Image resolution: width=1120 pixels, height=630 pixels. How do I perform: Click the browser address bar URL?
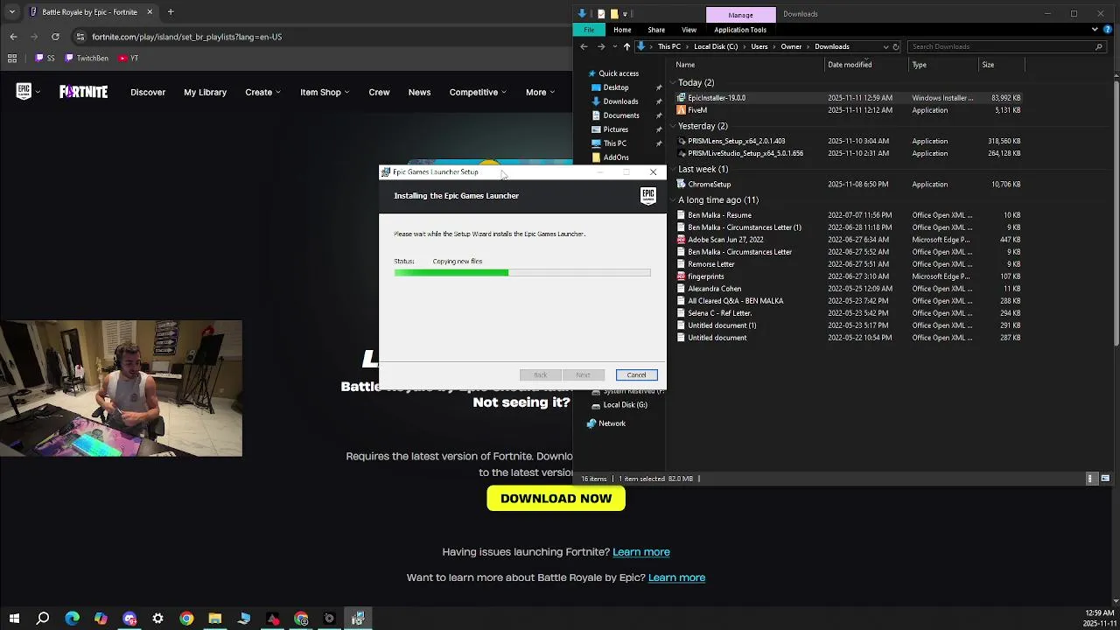tap(186, 37)
